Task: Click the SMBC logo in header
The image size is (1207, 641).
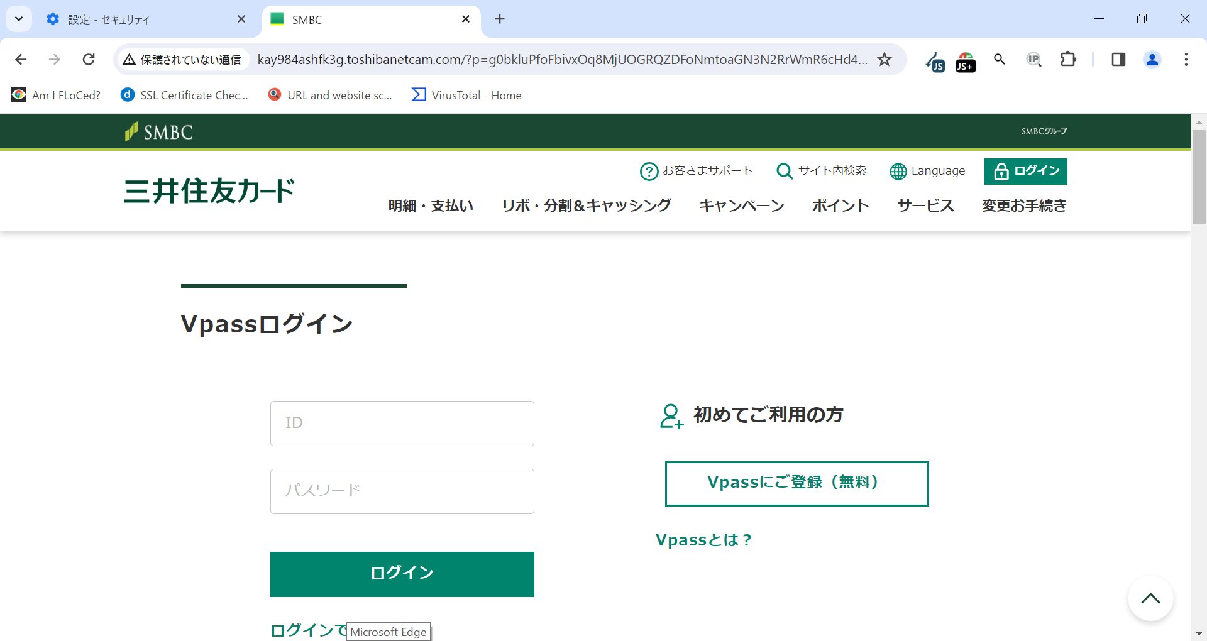Action: (159, 131)
